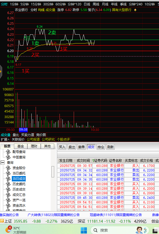Open the 冠盛转债(111011) announcement link

(116, 215)
